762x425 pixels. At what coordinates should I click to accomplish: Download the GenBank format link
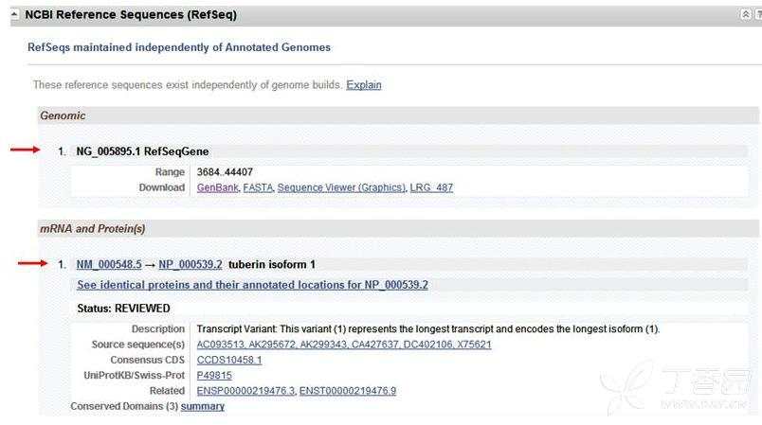[x=218, y=187]
